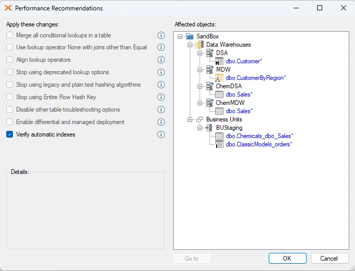Viewport: 355px width, 271px height.
Task: Enable Merge all conditional lookups in a table
Action: coord(9,35)
